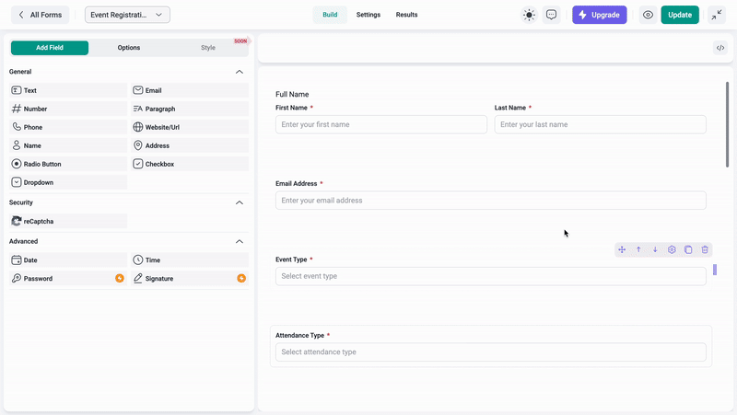
Task: Delete the Event Type field
Action: coord(705,249)
